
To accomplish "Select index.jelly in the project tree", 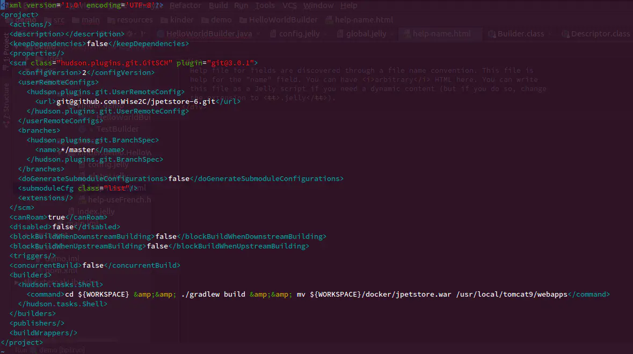I will [x=96, y=212].
